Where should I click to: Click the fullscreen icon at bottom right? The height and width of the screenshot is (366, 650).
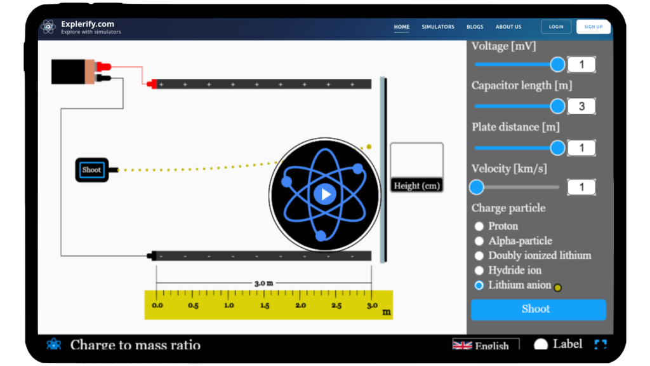[600, 344]
